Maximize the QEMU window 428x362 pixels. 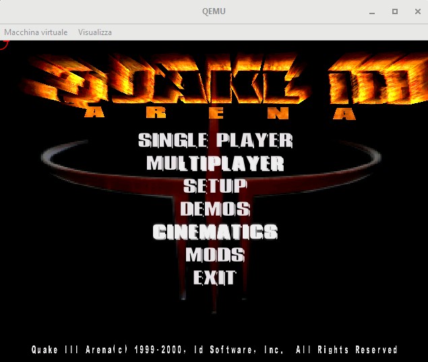(395, 11)
